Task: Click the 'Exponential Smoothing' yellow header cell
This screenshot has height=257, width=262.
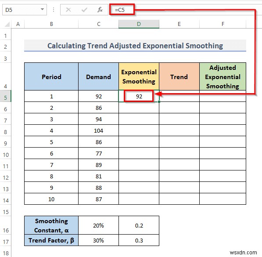Action: coord(139,76)
